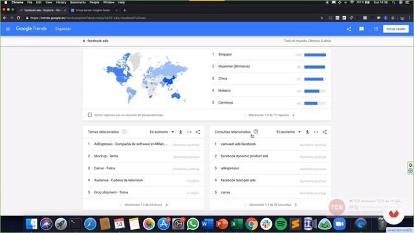Image resolution: width=414 pixels, height=233 pixels.
Task: Open the History menu in menu bar
Action: tap(61, 3)
